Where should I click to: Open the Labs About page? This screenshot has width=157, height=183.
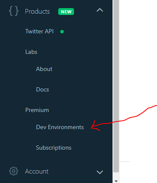[44, 69]
